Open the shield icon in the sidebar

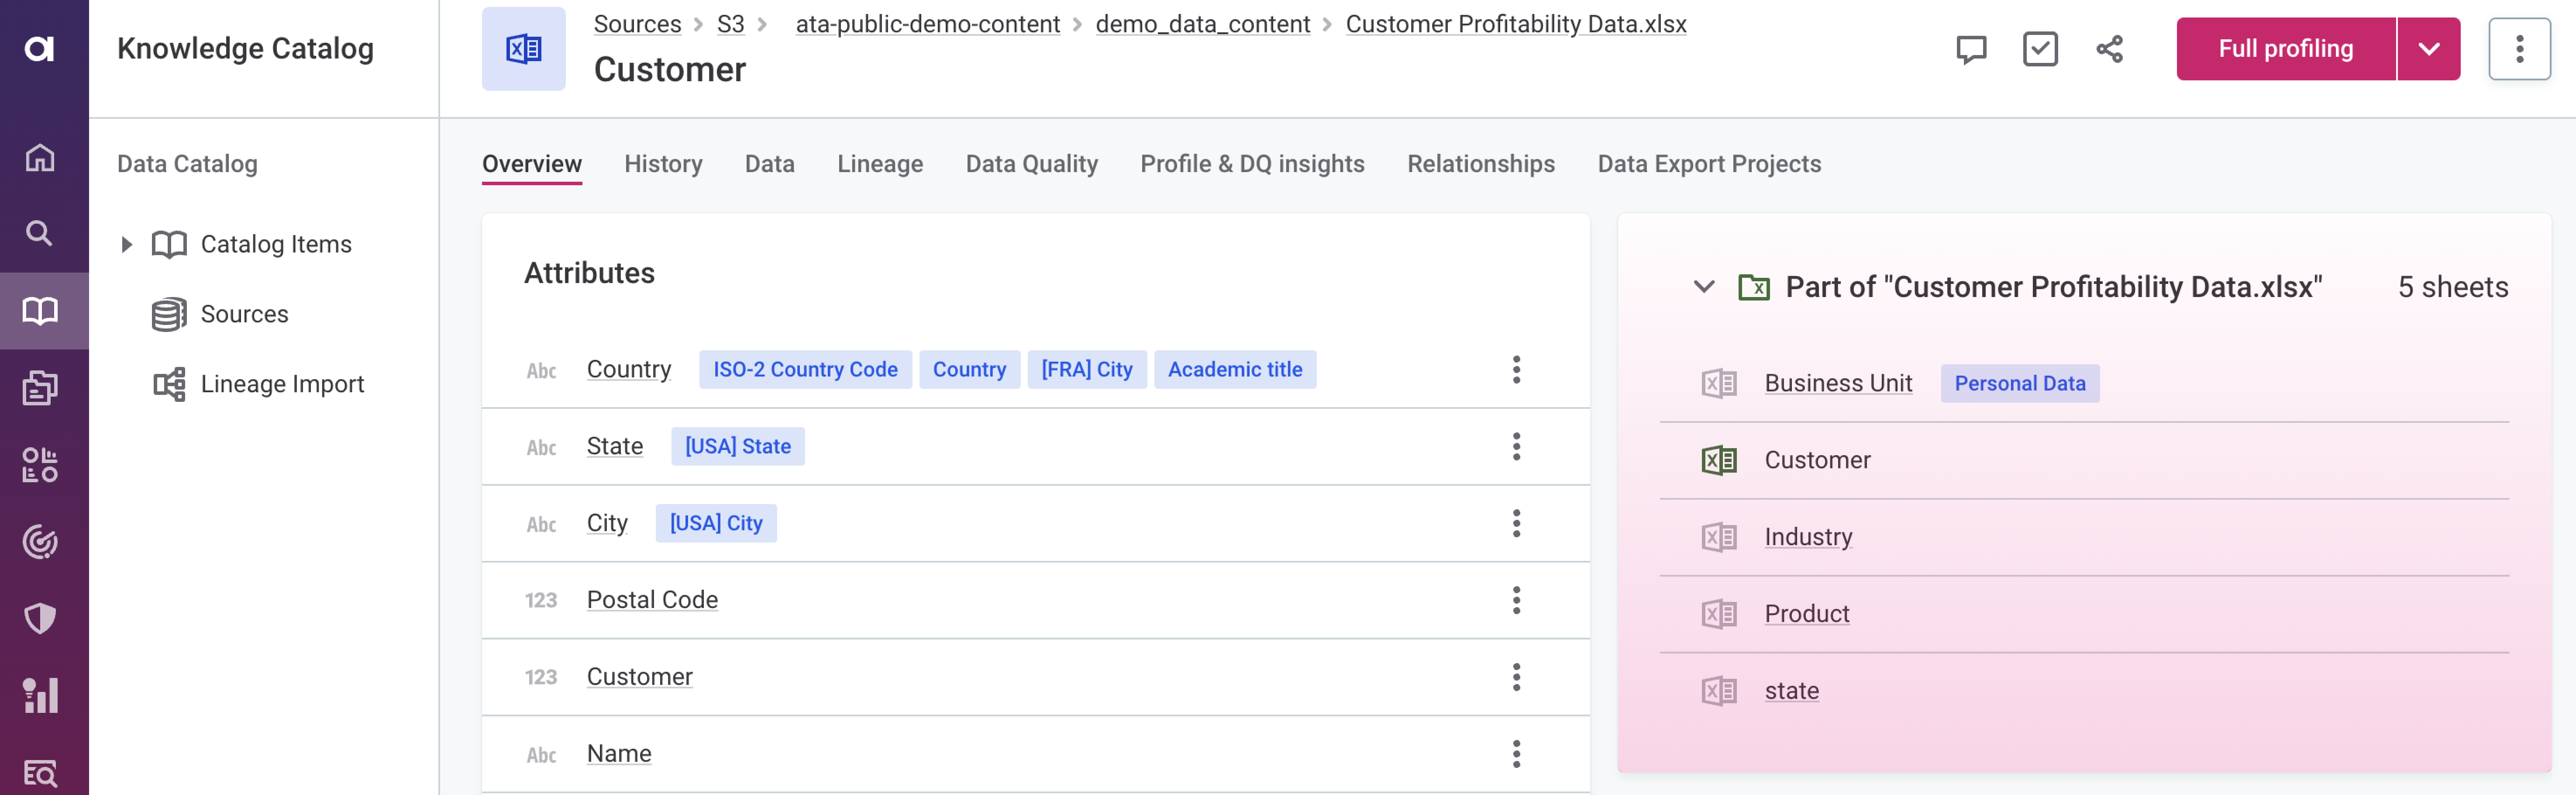[40, 618]
